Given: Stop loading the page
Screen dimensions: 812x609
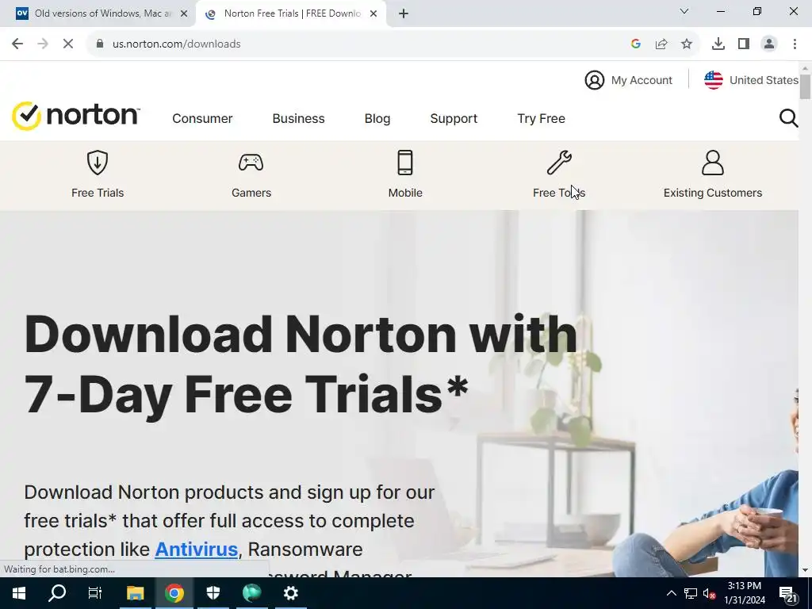Looking at the screenshot, I should coord(68,44).
